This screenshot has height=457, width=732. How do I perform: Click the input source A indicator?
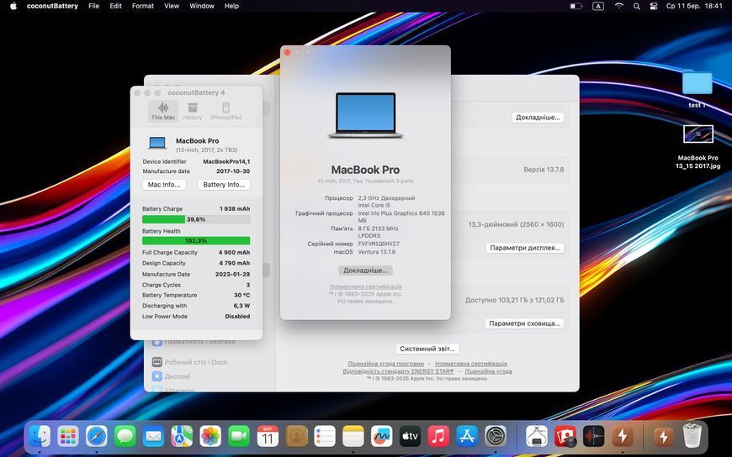pyautogui.click(x=598, y=6)
